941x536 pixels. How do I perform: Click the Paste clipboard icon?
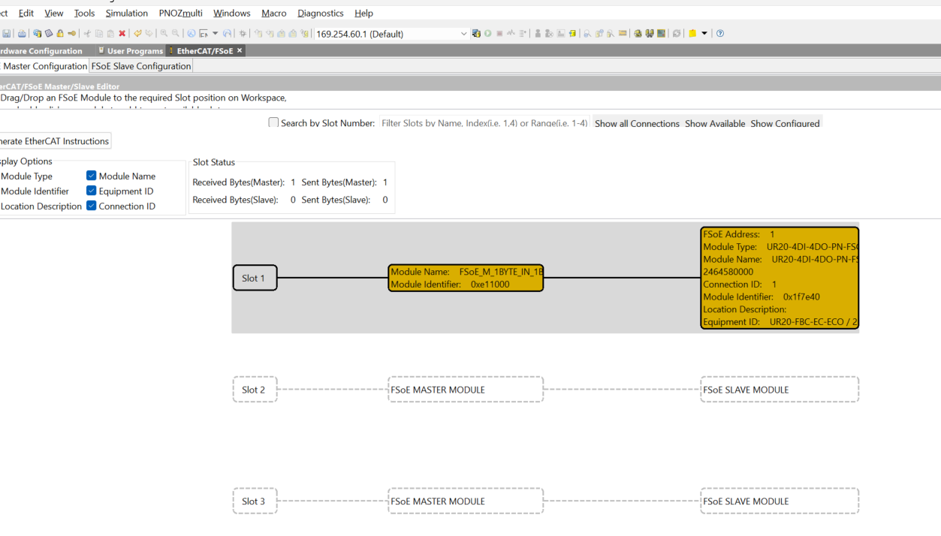click(110, 33)
